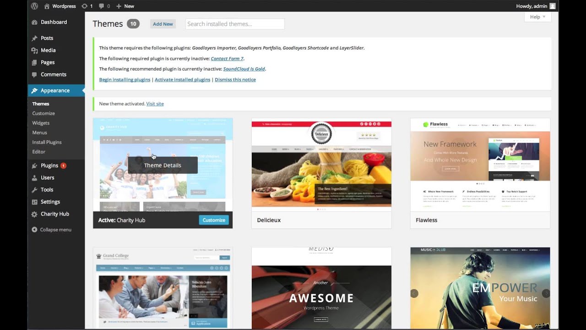Open Install Plugins submenu item
586x330 pixels.
(47, 143)
